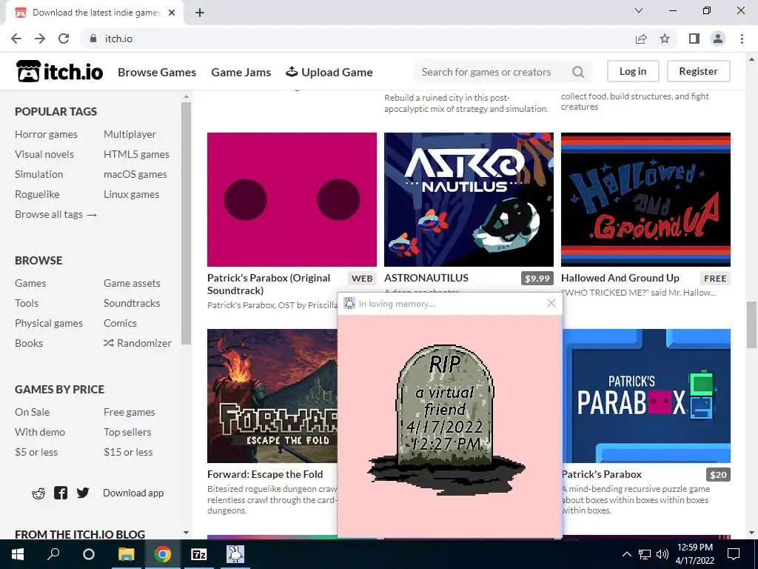This screenshot has width=758, height=569.
Task: Go back with the browser back arrow
Action: 16,39
